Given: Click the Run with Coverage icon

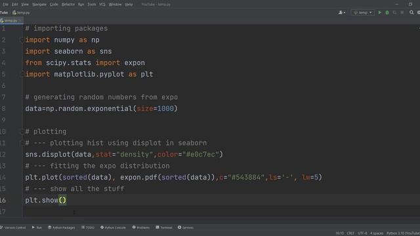Looking at the screenshot, I should (394, 12).
